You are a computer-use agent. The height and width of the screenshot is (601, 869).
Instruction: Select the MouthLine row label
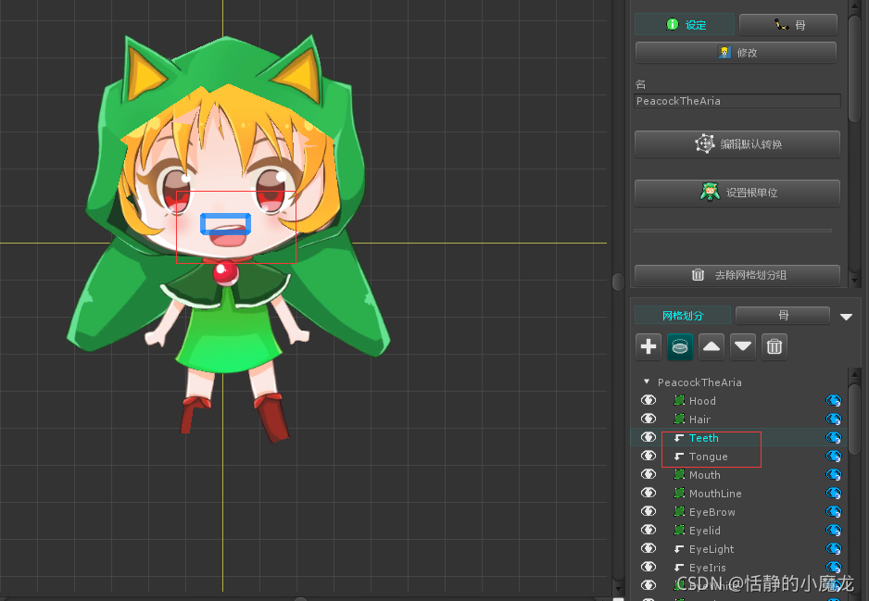tap(715, 494)
